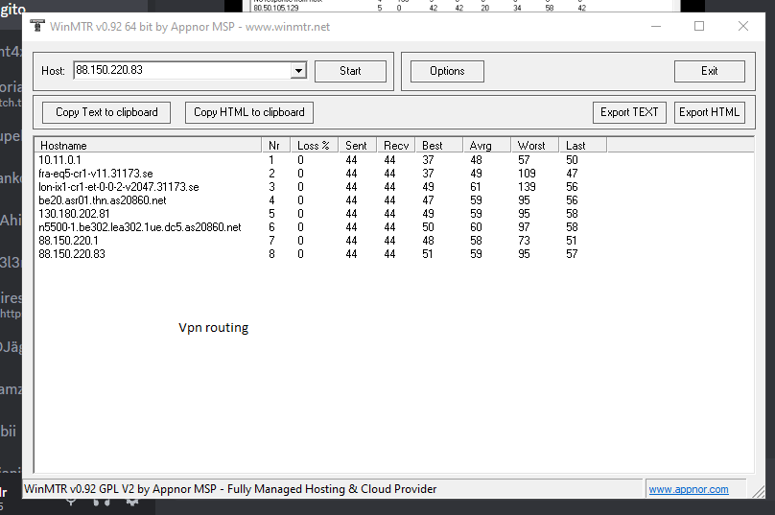The width and height of the screenshot is (775, 515).
Task: Copy HTML to clipboard
Action: pyautogui.click(x=248, y=112)
